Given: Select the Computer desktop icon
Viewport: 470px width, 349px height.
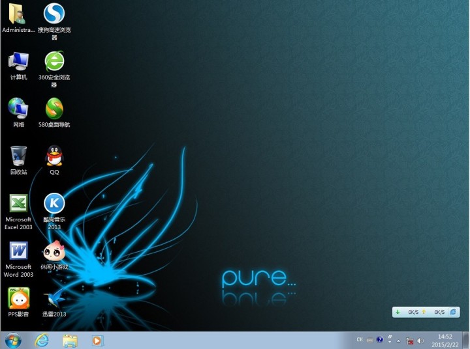Looking at the screenshot, I should (x=18, y=61).
